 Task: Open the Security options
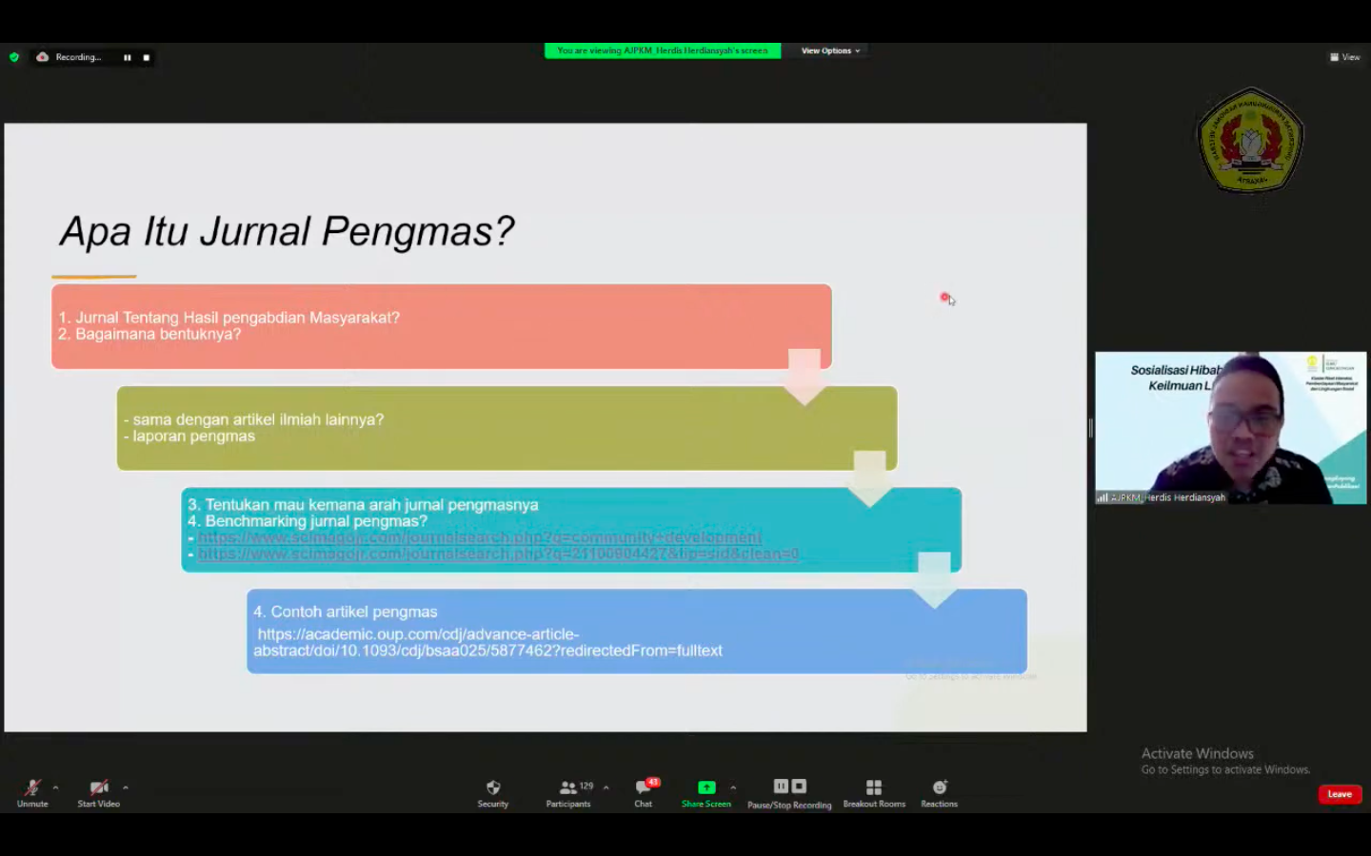coord(492,792)
